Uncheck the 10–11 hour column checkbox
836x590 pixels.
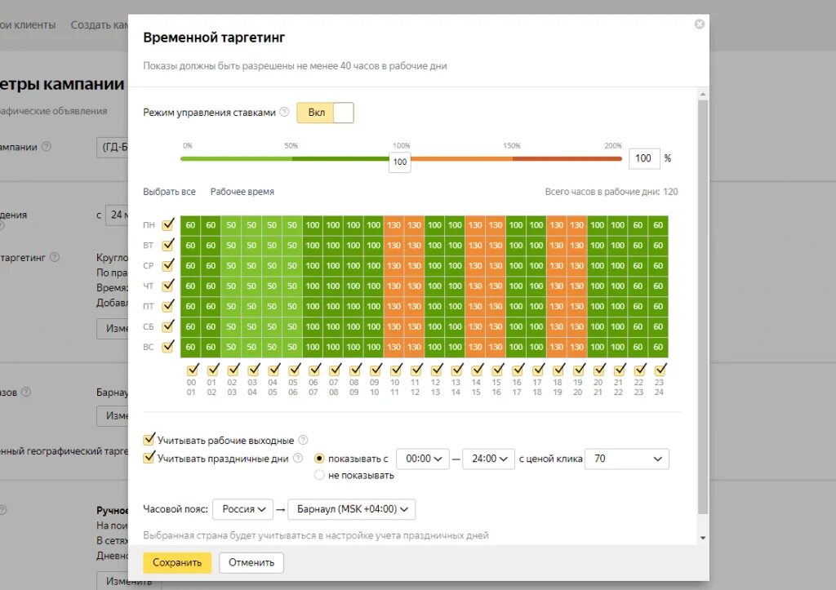click(x=396, y=369)
